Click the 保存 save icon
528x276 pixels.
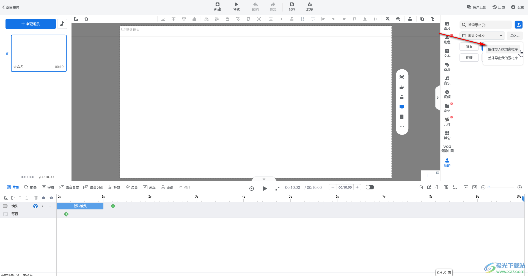pyautogui.click(x=292, y=7)
